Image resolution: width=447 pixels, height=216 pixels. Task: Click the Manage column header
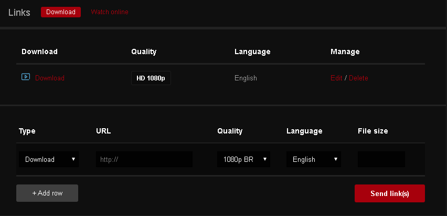[x=345, y=52]
